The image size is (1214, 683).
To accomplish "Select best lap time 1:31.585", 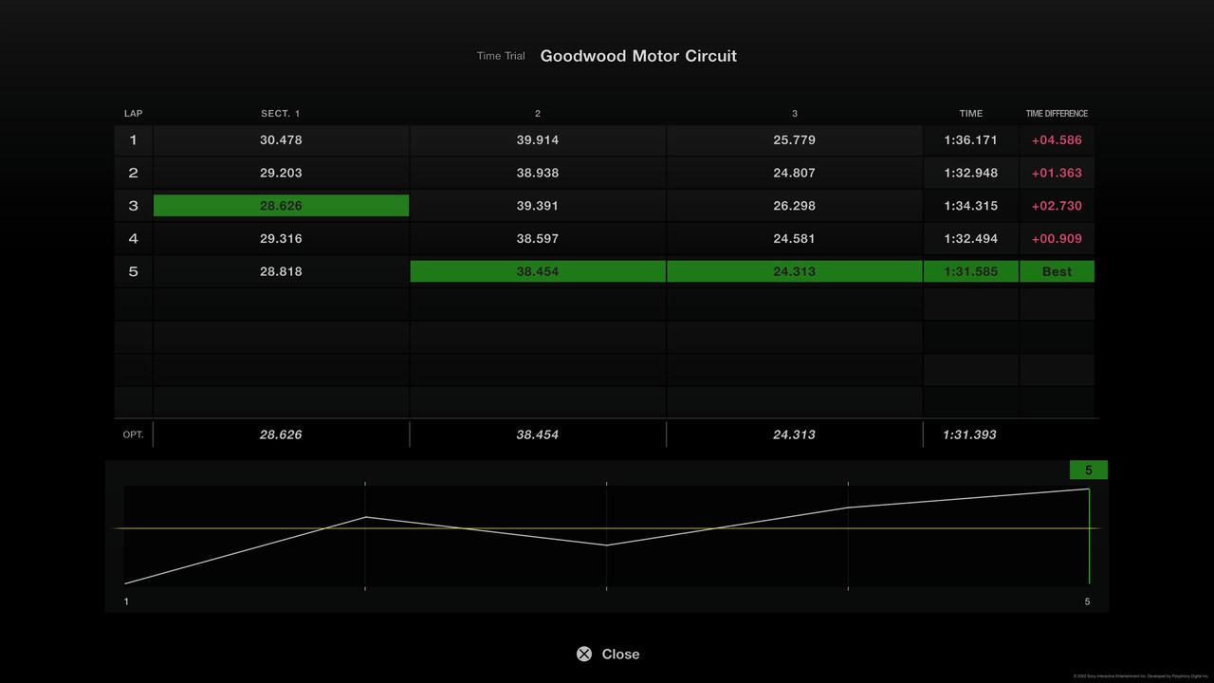I will 970,271.
